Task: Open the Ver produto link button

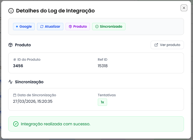Action: pos(167,45)
